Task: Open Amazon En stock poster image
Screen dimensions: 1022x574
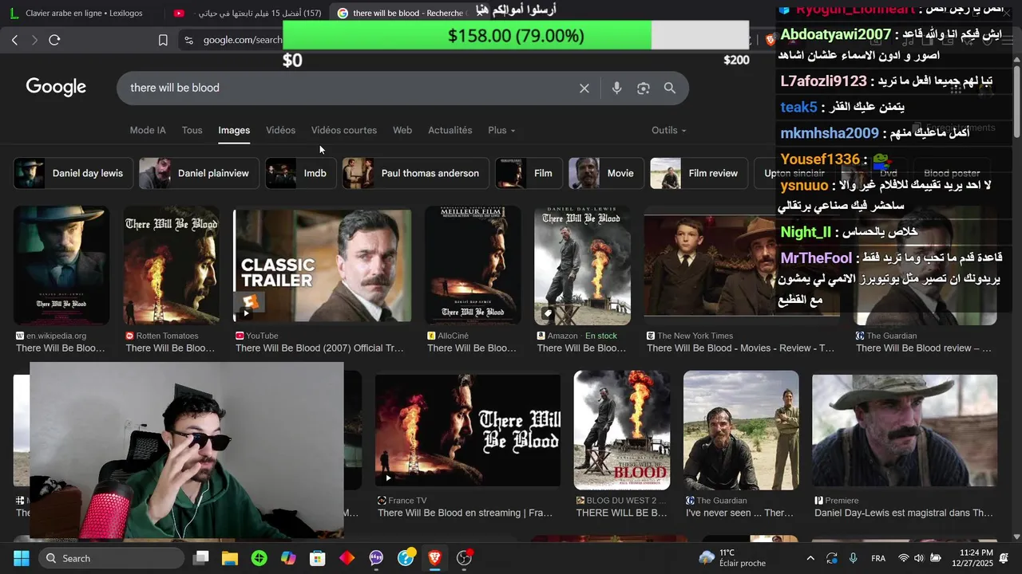Action: tap(582, 265)
